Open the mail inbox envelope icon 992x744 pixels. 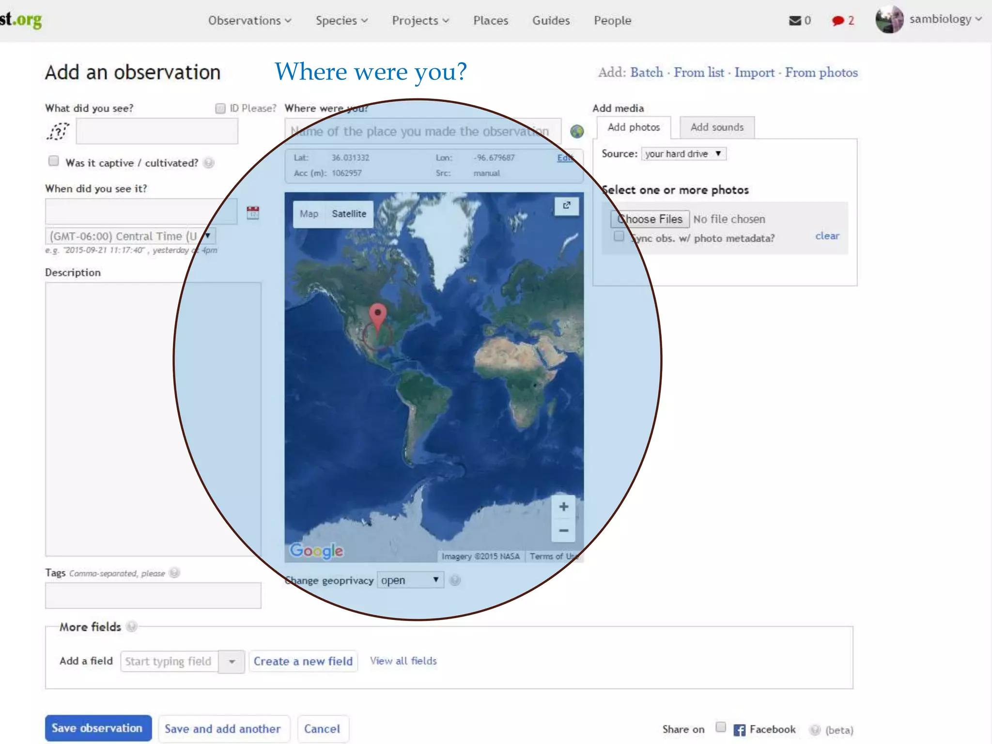(x=795, y=20)
